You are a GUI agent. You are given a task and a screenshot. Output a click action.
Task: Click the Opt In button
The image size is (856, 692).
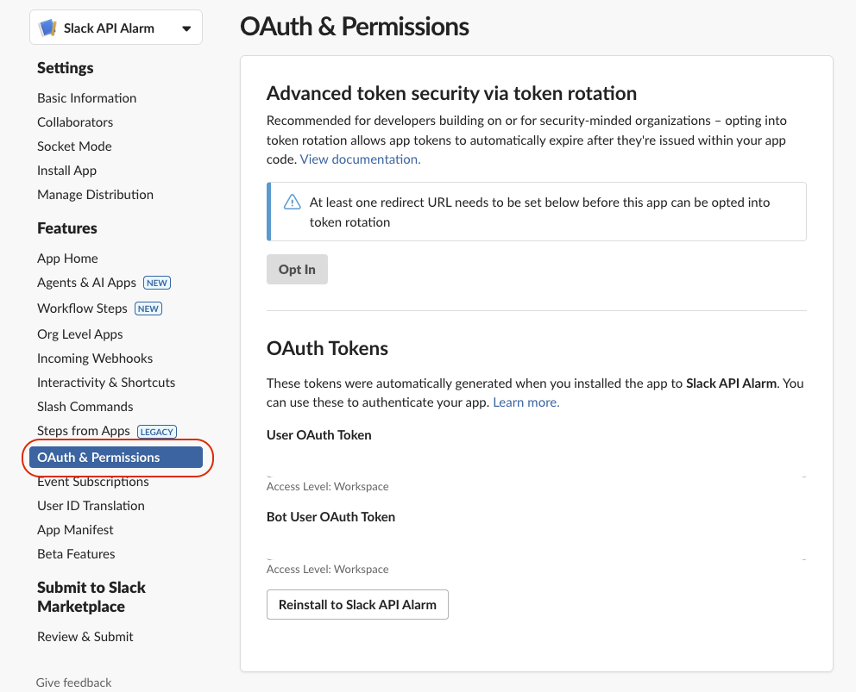click(x=297, y=270)
